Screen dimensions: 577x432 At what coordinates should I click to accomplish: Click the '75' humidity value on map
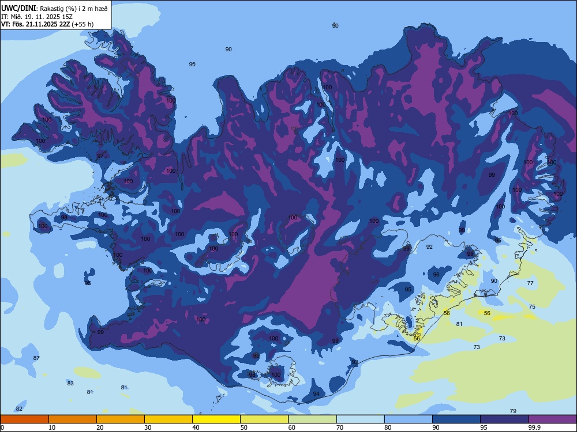pos(532,307)
